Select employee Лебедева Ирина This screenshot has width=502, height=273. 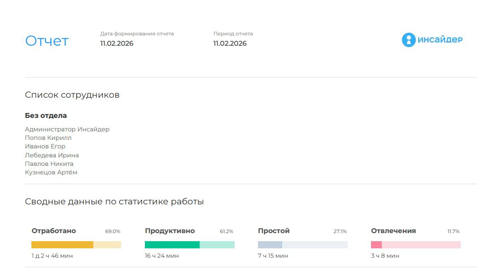52,155
